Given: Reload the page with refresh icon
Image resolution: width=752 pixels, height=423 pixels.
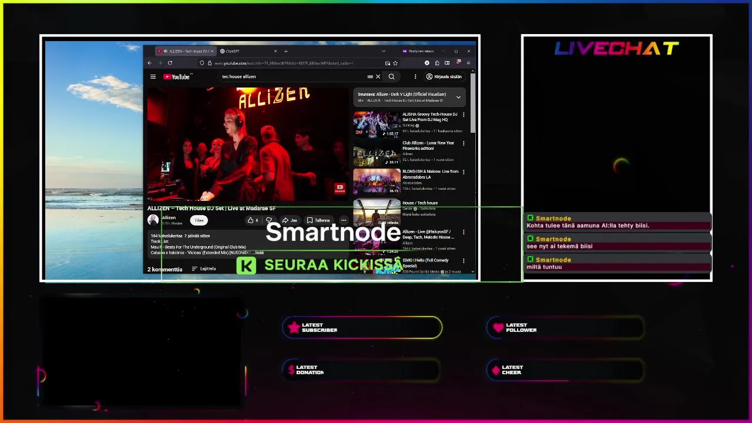Looking at the screenshot, I should click(x=170, y=63).
